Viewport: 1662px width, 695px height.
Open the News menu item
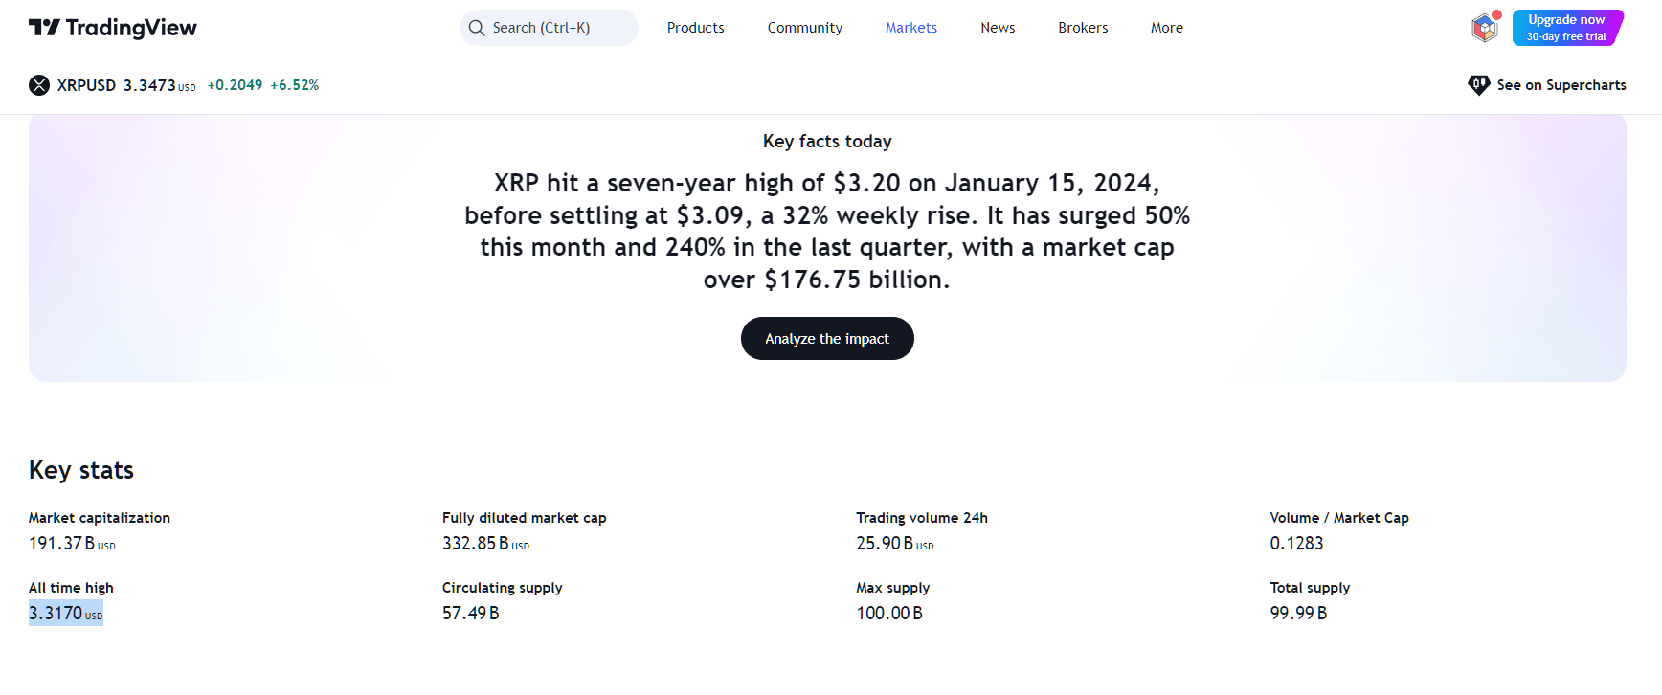997,28
